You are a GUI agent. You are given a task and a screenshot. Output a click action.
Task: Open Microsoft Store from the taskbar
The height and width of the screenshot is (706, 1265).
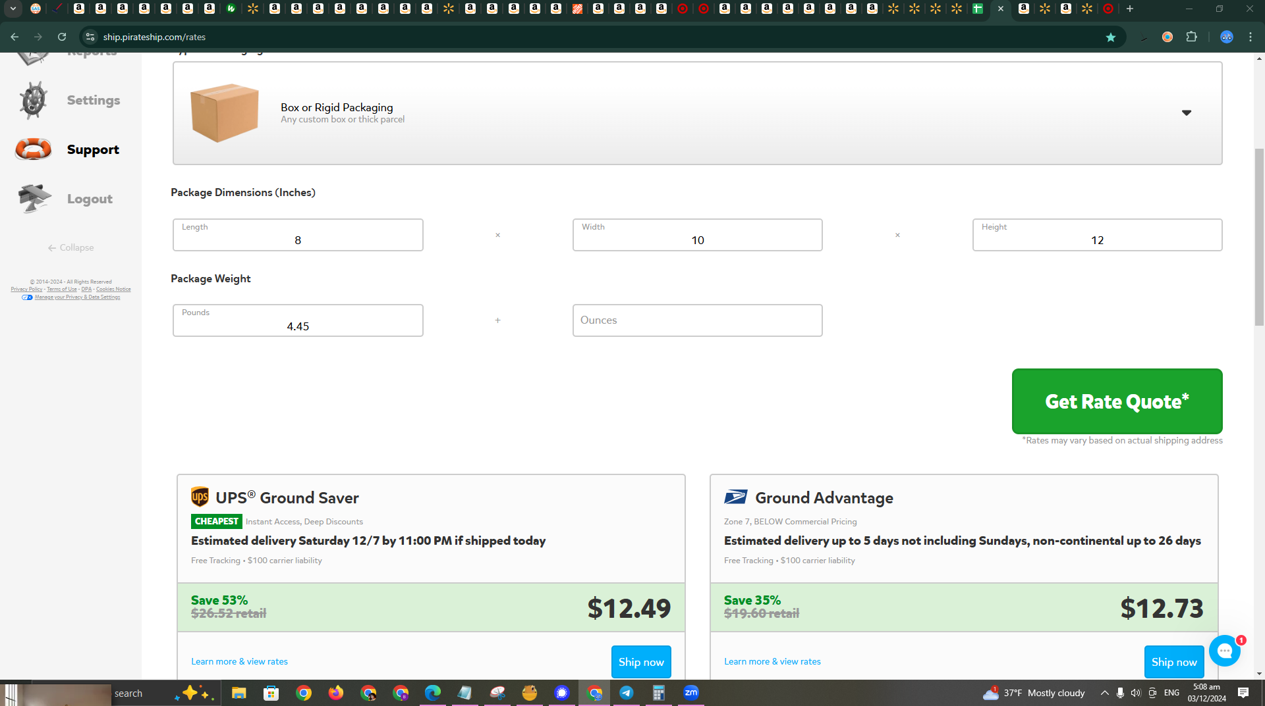point(271,693)
